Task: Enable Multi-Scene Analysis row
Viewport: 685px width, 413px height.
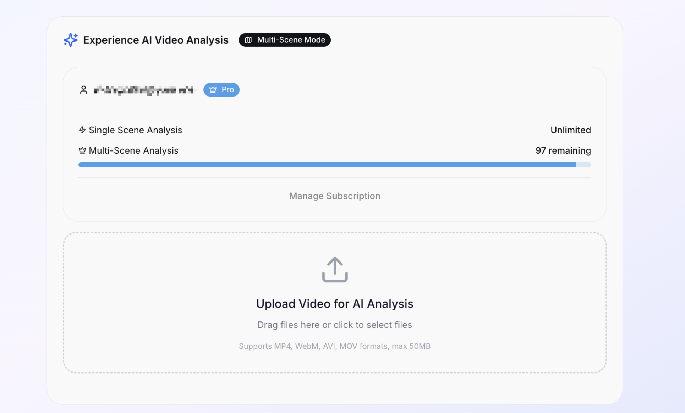Action: tap(134, 150)
